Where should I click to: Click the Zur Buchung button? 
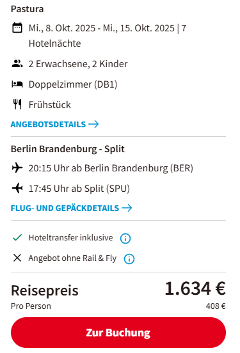coord(118,333)
